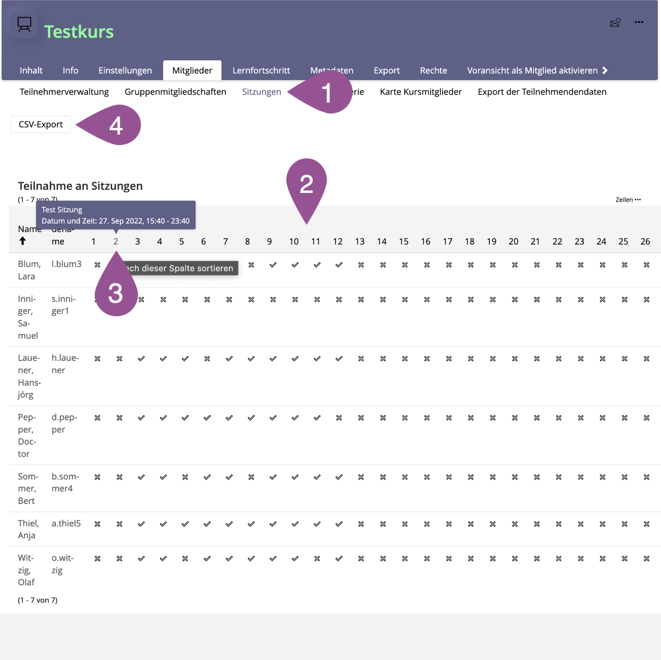661x660 pixels.
Task: Open Teilnehmerverwaltung sub-tab
Action: coord(64,92)
